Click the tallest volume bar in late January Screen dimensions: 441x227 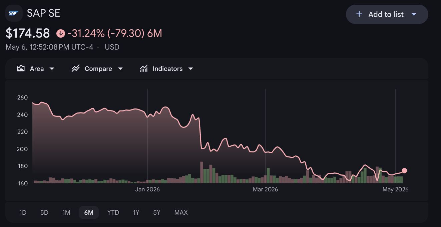tap(201, 172)
